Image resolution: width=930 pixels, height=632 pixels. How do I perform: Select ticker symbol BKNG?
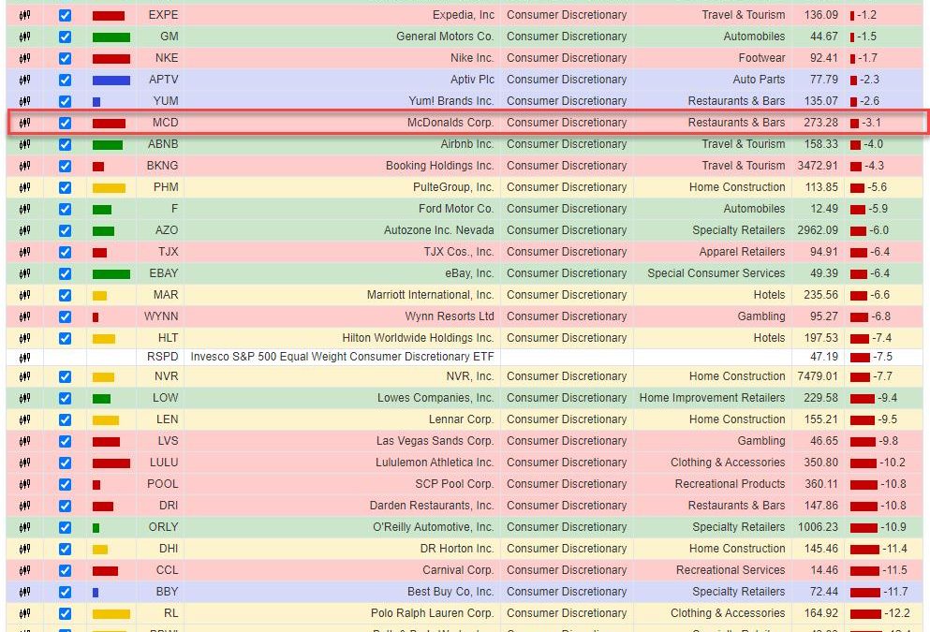[163, 166]
